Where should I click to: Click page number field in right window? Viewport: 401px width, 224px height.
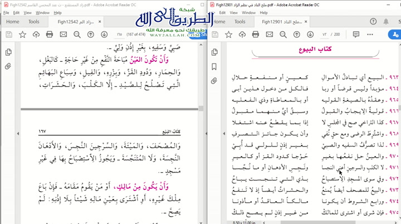tap(325, 35)
